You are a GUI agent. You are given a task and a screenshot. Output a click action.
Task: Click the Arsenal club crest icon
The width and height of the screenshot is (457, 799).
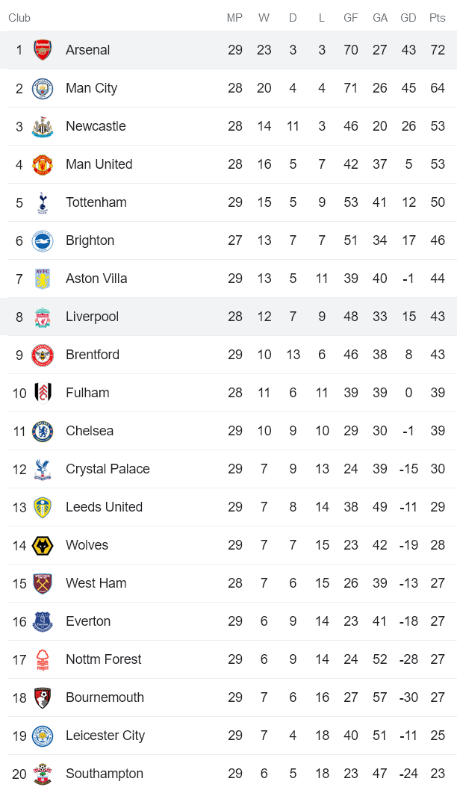pyautogui.click(x=43, y=50)
